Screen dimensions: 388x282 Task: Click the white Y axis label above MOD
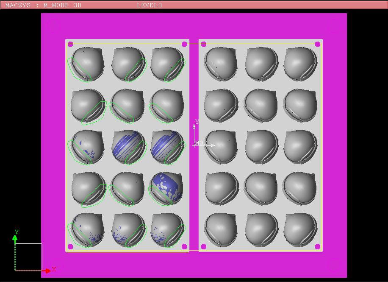[197, 122]
